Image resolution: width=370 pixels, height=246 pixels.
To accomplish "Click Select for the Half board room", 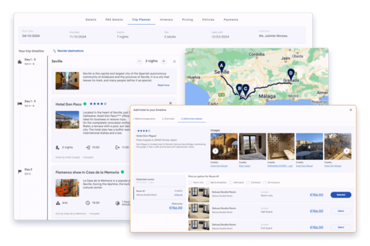I will coord(341,211).
